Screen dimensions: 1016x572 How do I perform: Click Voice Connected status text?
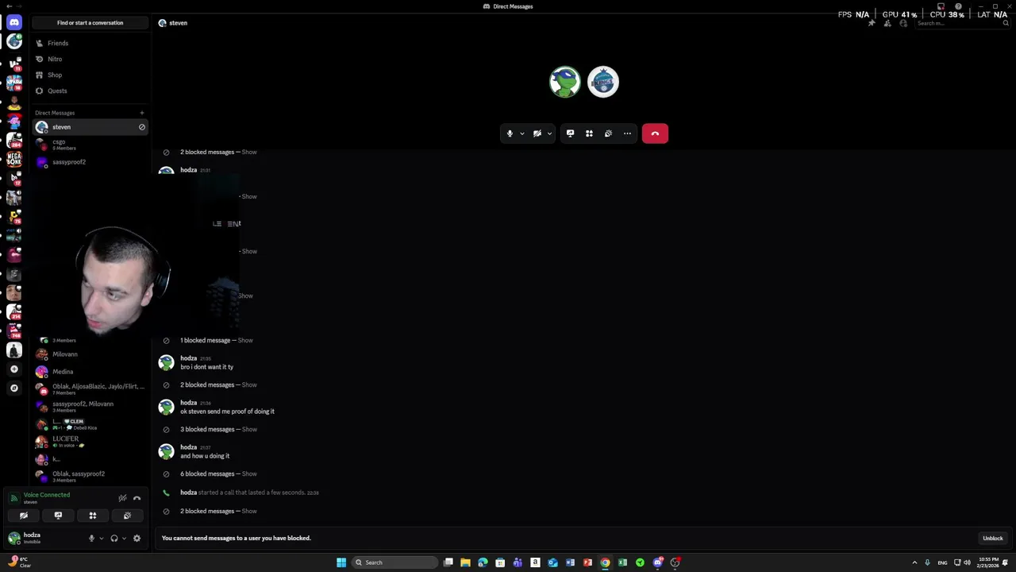(x=47, y=495)
